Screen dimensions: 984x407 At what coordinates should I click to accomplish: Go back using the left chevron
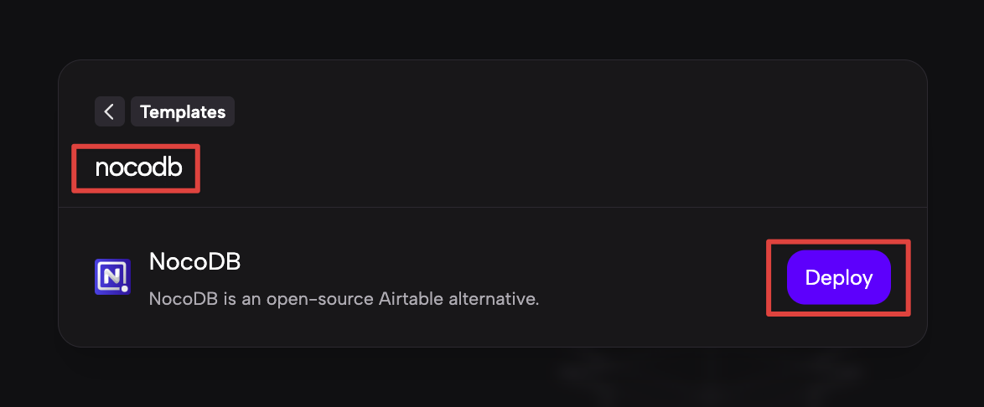tap(109, 111)
